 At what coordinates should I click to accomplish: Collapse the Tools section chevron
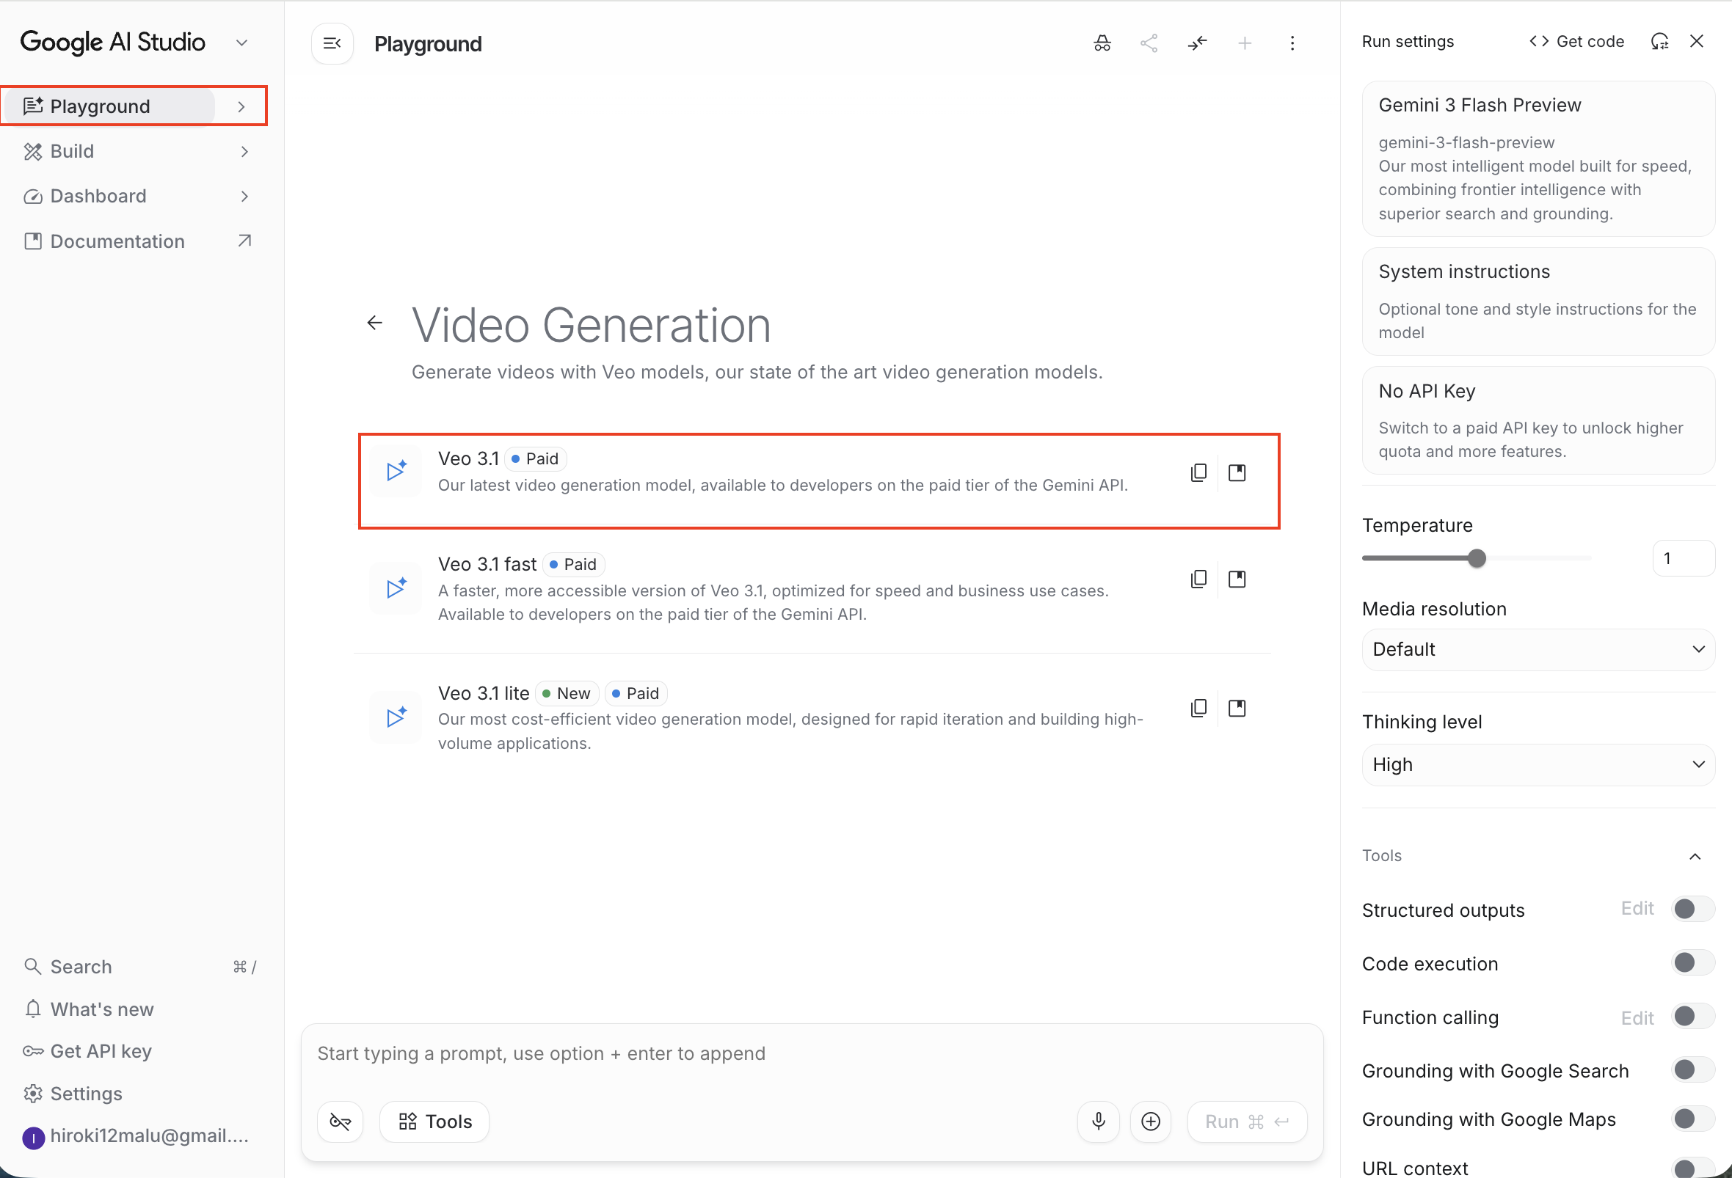[x=1694, y=855]
